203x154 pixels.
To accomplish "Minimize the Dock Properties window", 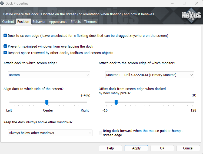I will [172, 3].
